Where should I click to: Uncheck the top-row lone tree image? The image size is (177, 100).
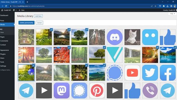coord(87,30)
